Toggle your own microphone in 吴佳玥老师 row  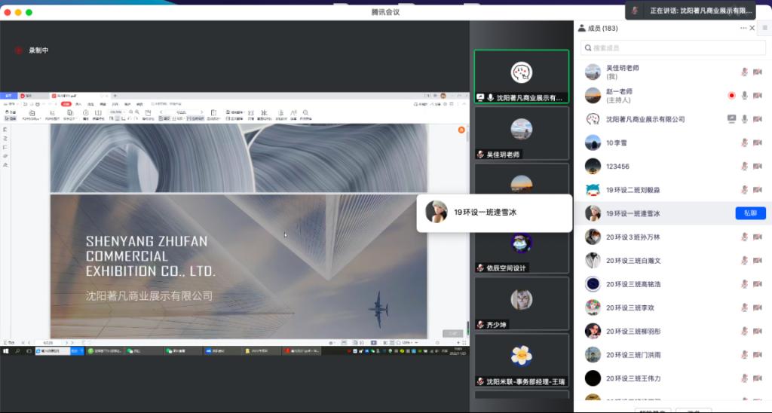[744, 72]
